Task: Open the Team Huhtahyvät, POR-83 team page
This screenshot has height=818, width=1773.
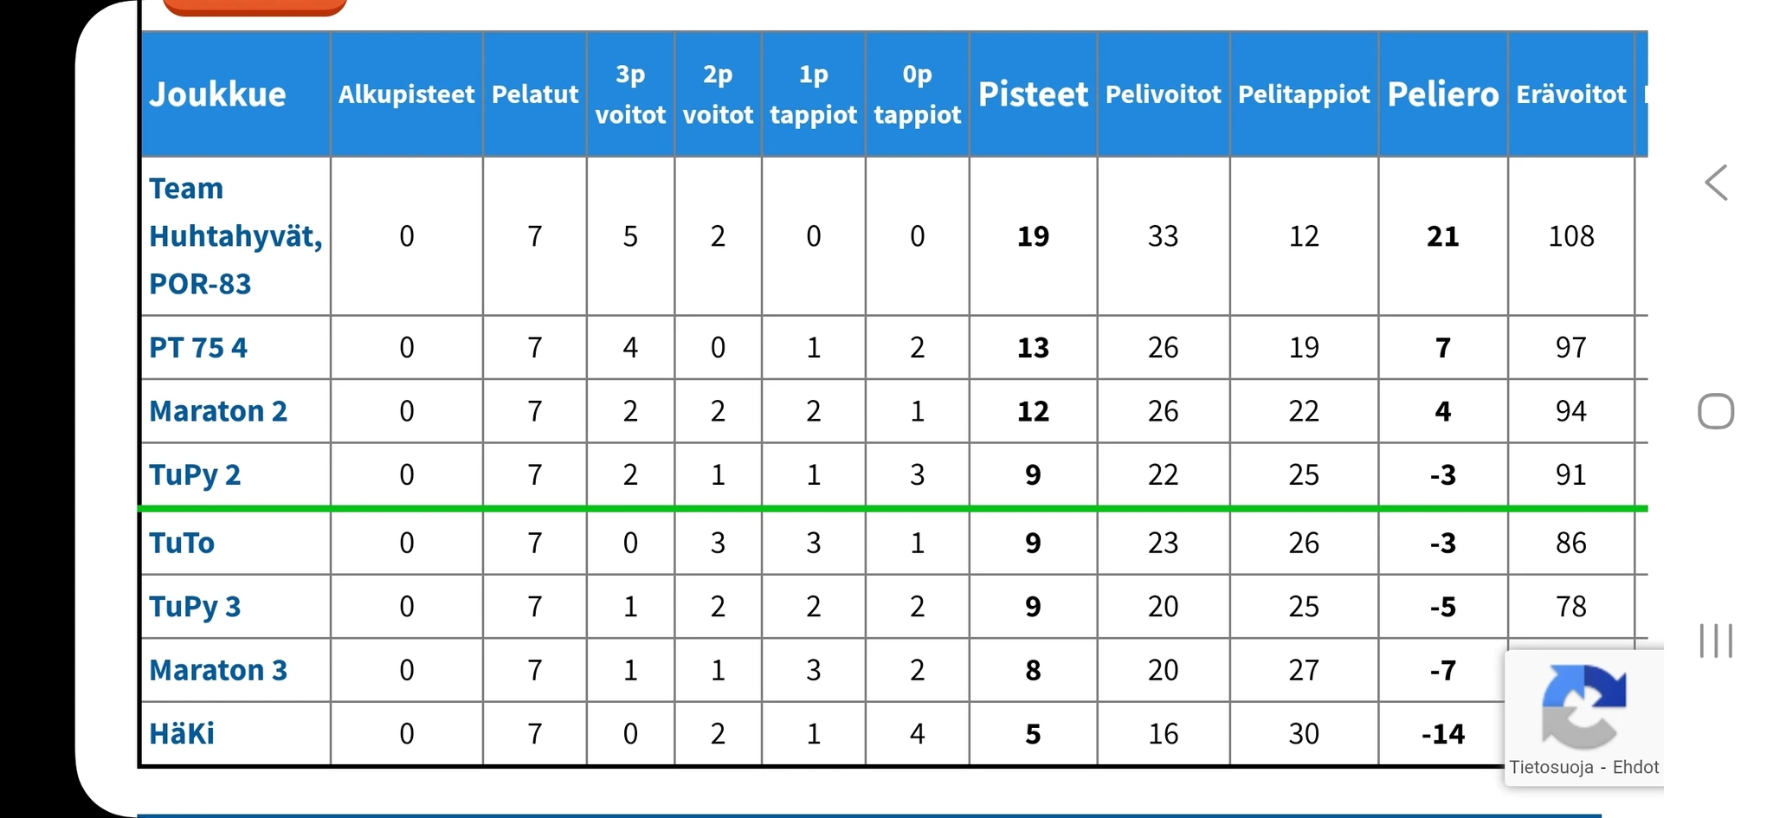Action: click(235, 235)
